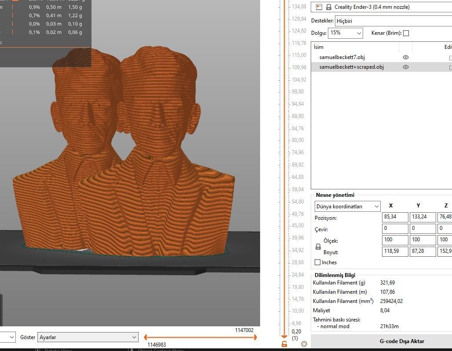This screenshot has width=452, height=351.
Task: Open the Dolgu 15% infill dropdown
Action: (x=345, y=33)
